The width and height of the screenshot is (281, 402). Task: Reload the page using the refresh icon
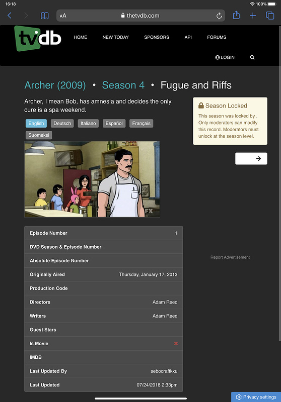point(219,16)
